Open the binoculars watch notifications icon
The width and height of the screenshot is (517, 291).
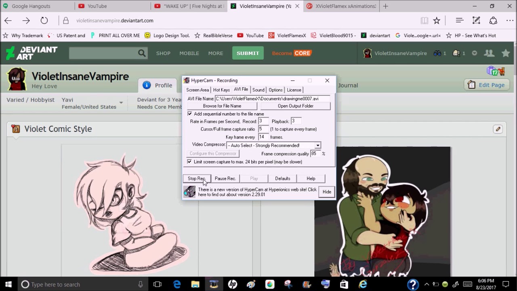tap(437, 53)
